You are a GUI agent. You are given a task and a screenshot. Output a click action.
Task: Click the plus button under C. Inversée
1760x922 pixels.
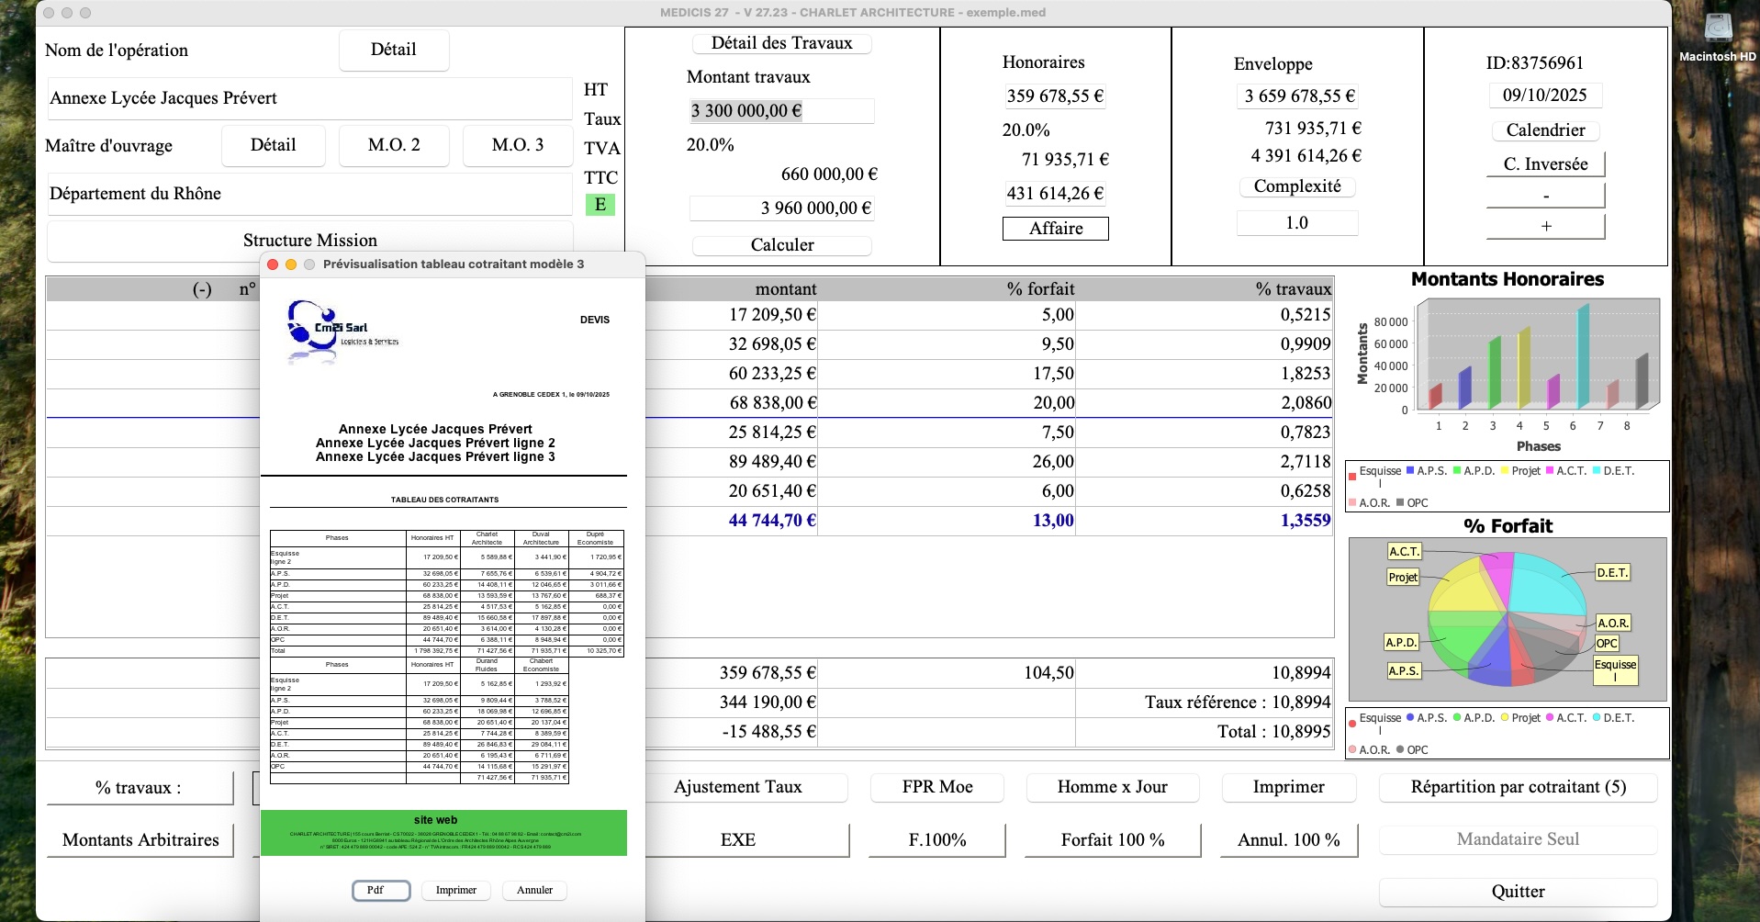point(1545,226)
